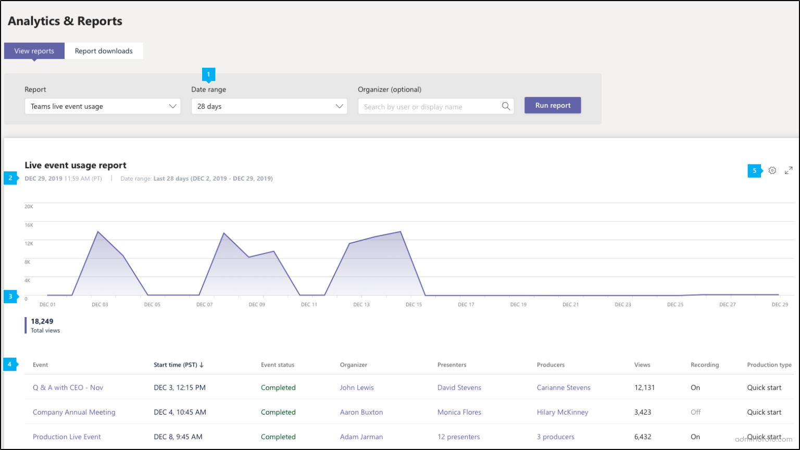
Task: Expand the report to full screen view
Action: (789, 170)
